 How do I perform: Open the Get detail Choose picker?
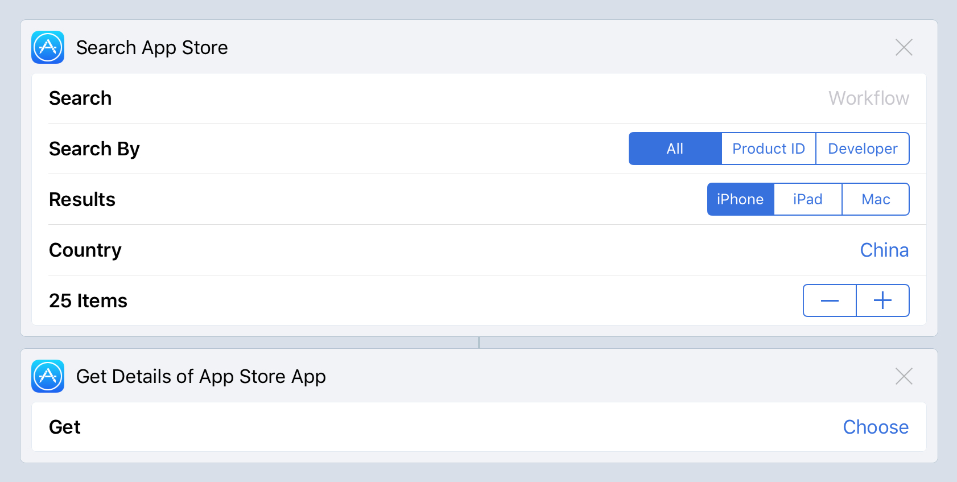(x=876, y=427)
